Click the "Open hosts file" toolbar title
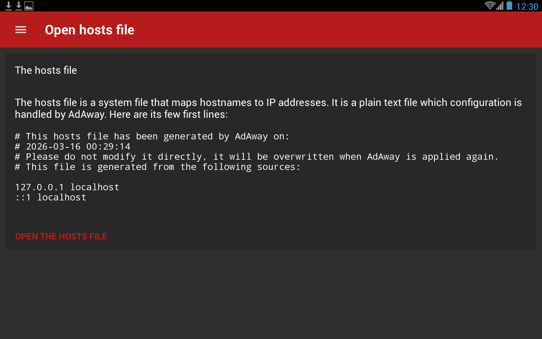542x339 pixels. click(x=89, y=30)
